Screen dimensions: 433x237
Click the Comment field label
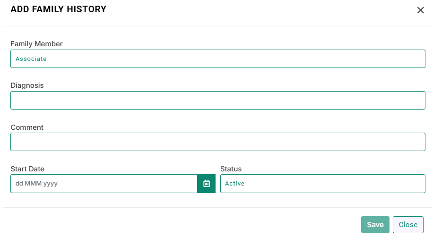point(27,127)
